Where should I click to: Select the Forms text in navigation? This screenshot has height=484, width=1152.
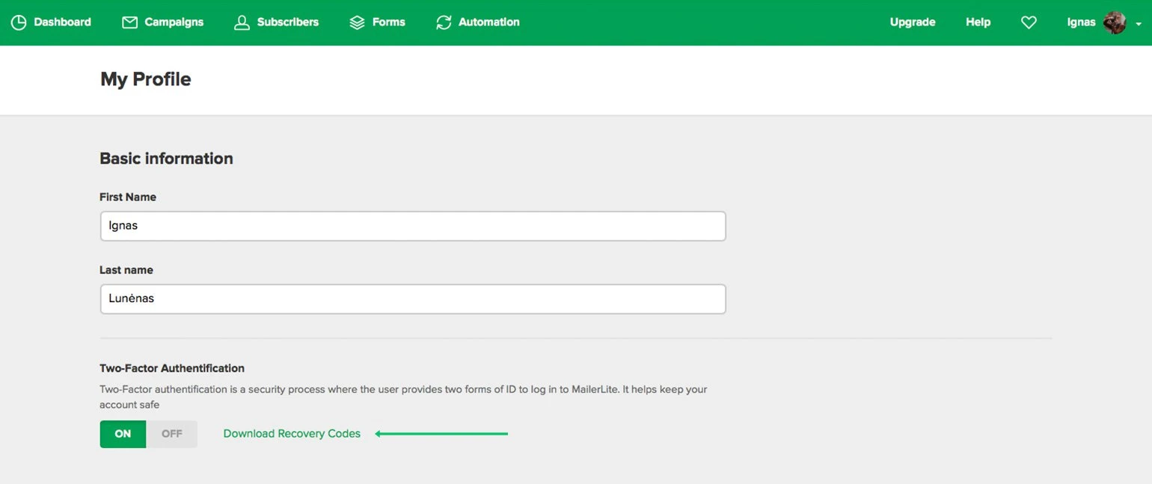(x=388, y=22)
